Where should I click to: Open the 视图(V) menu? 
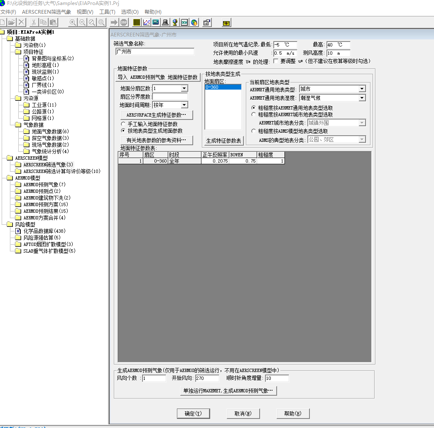pyautogui.click(x=85, y=12)
